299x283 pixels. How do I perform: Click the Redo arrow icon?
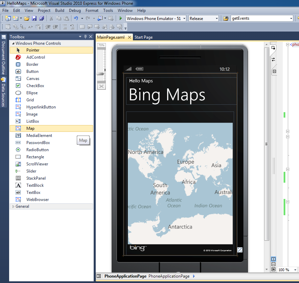click(88, 18)
